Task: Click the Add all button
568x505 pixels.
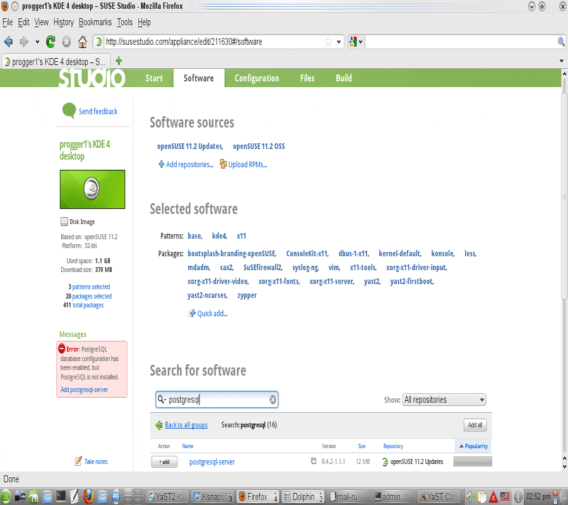Action: pyautogui.click(x=475, y=425)
